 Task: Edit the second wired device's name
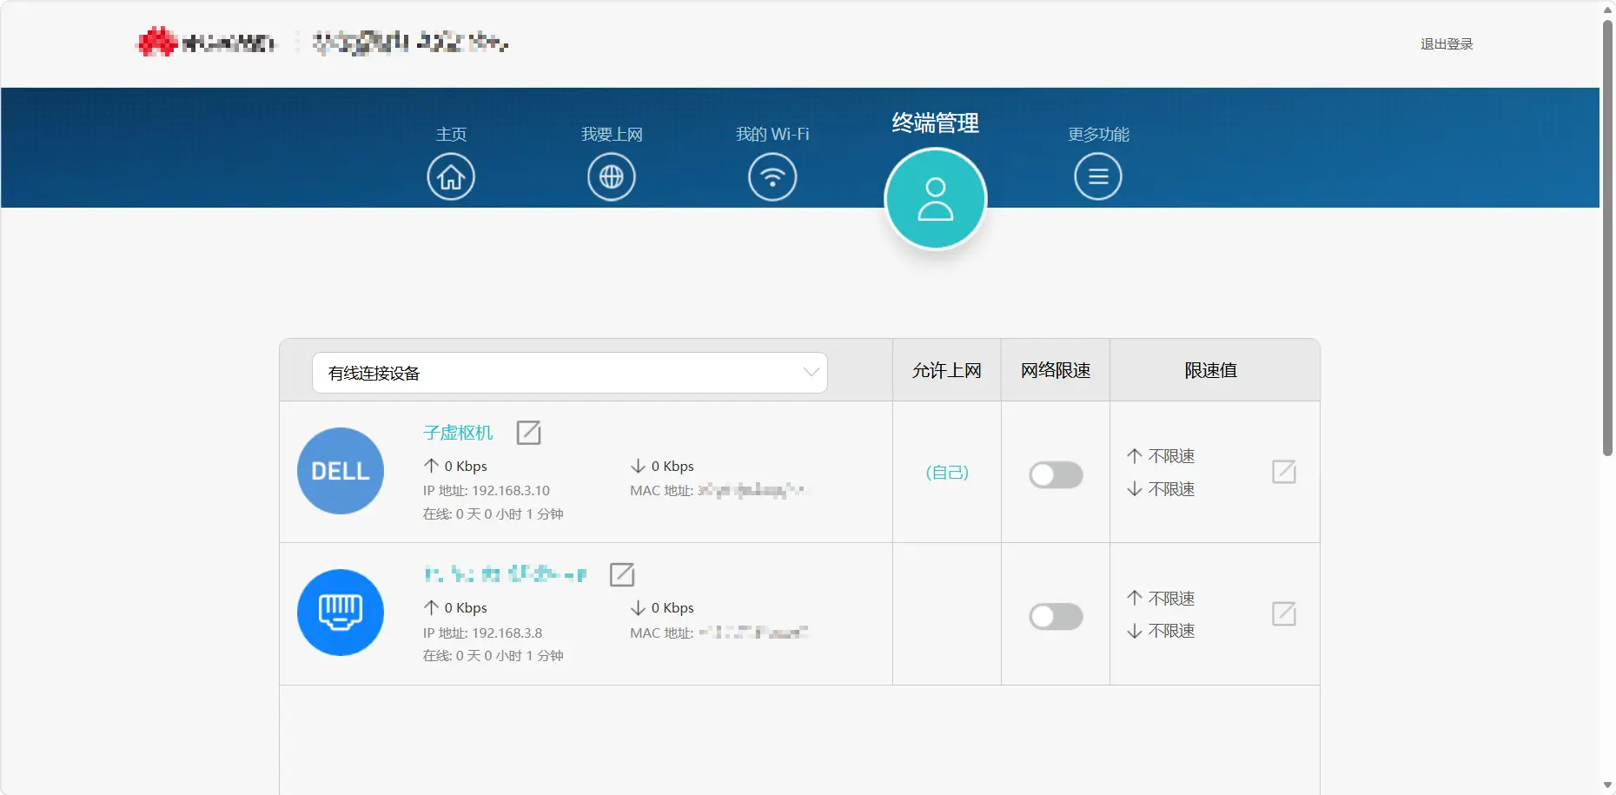pyautogui.click(x=622, y=574)
